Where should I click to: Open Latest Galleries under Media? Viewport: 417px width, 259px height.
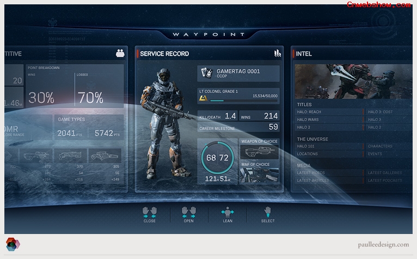[389, 173]
